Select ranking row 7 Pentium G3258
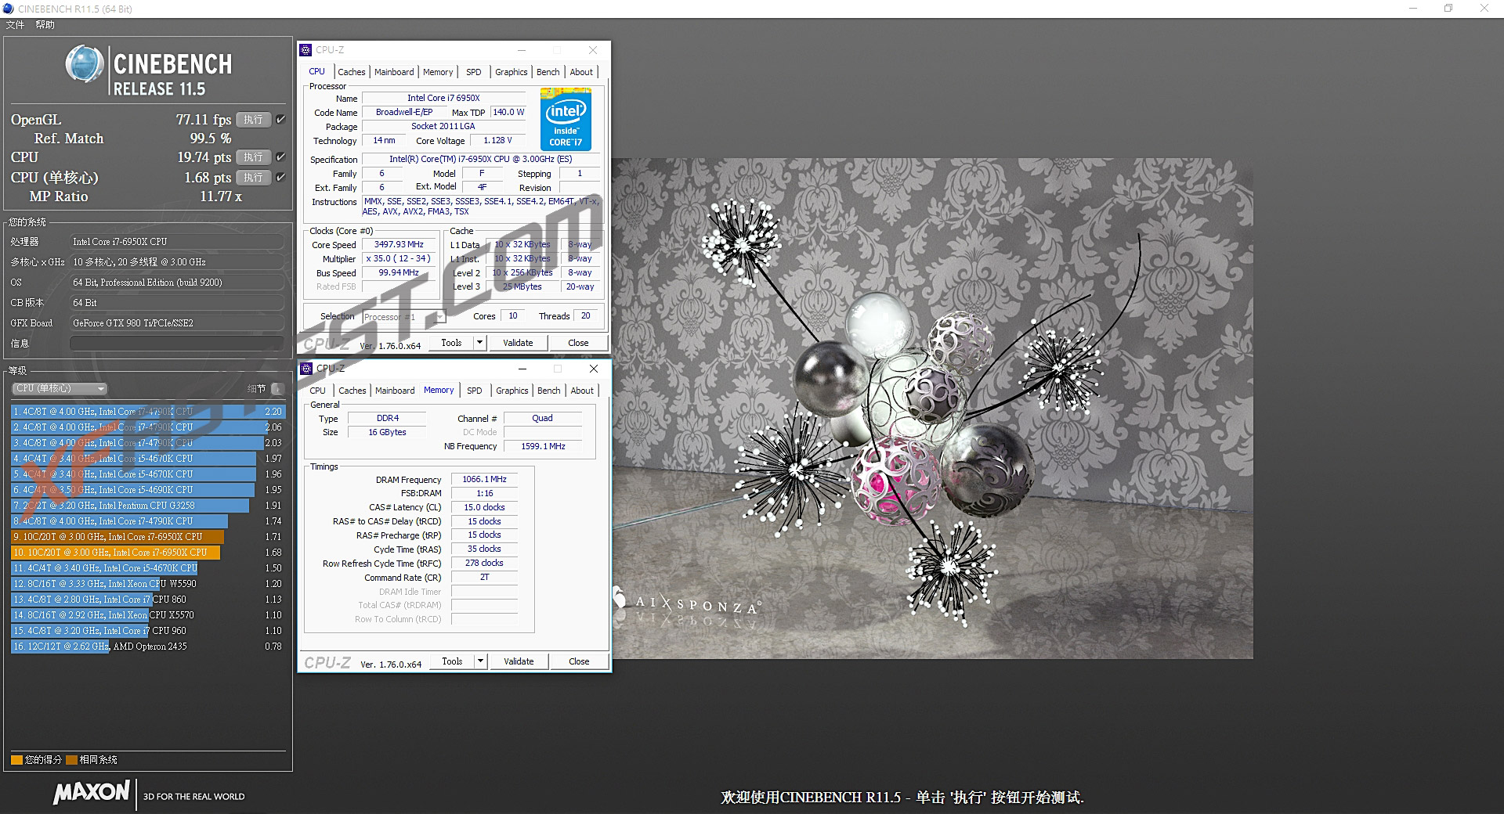1504x814 pixels. click(x=148, y=506)
